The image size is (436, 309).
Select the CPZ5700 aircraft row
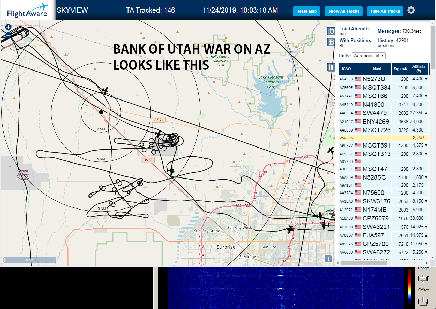coord(384,244)
